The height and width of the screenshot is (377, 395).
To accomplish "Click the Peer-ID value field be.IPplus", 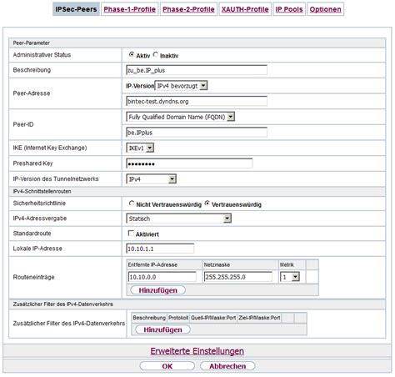I will [x=197, y=133].
